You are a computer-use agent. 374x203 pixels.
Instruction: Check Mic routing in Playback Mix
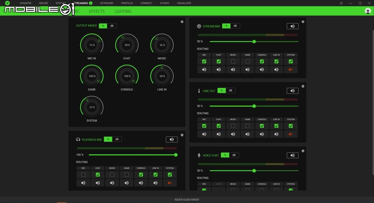click(83, 175)
